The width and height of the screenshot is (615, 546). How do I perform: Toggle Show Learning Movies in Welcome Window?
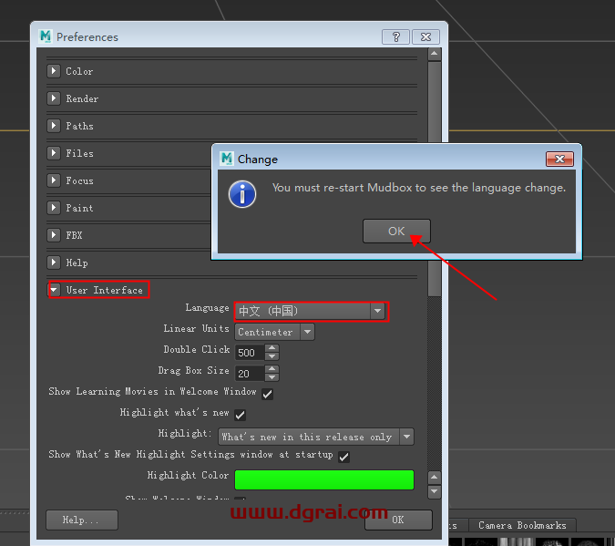(268, 394)
